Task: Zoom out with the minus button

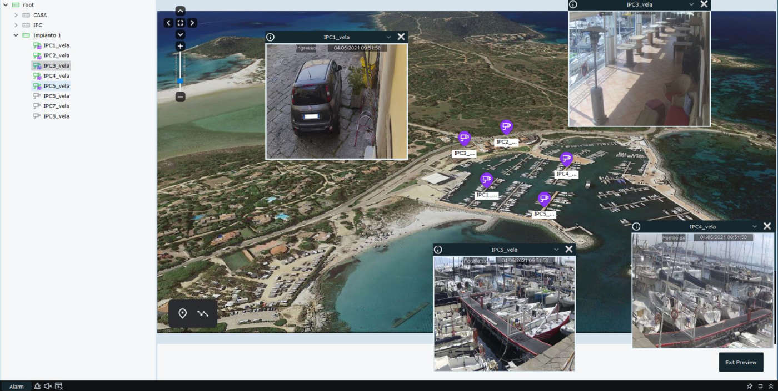Action: (180, 97)
